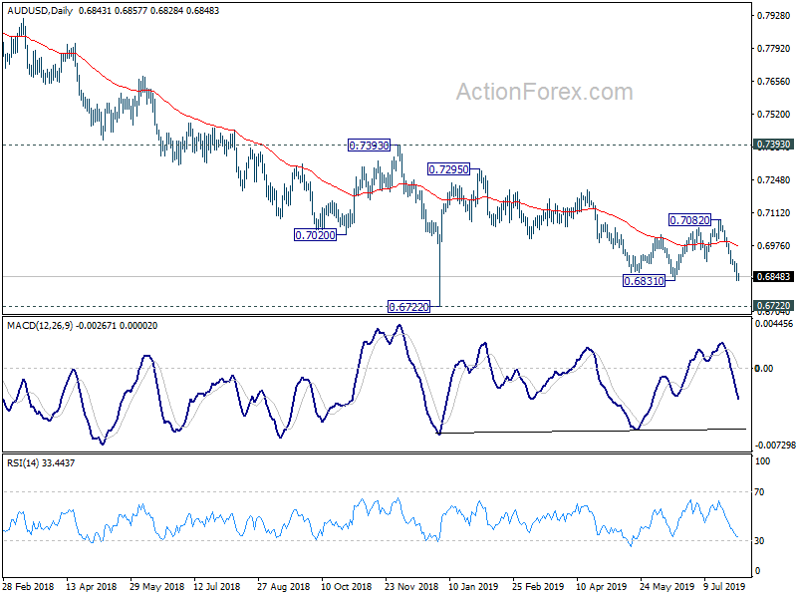Click the 0.71120 price axis value

(x=774, y=212)
